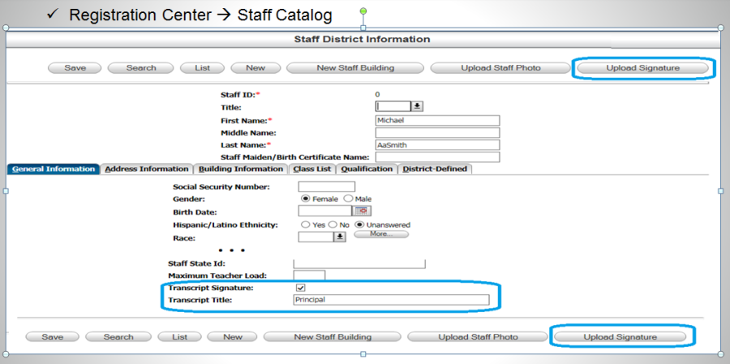This screenshot has height=364, width=730.
Task: Toggle the Transcript Signature checkbox
Action: pos(301,288)
